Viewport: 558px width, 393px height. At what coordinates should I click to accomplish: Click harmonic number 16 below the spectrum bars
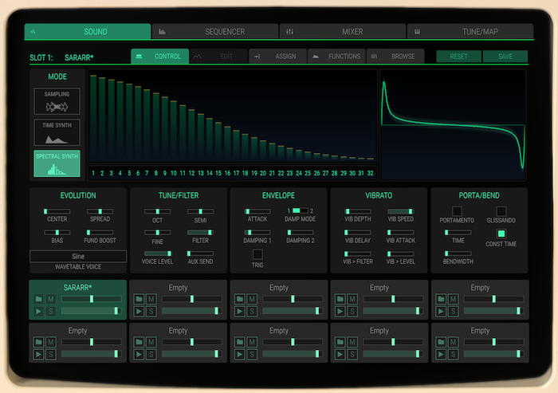click(x=229, y=173)
